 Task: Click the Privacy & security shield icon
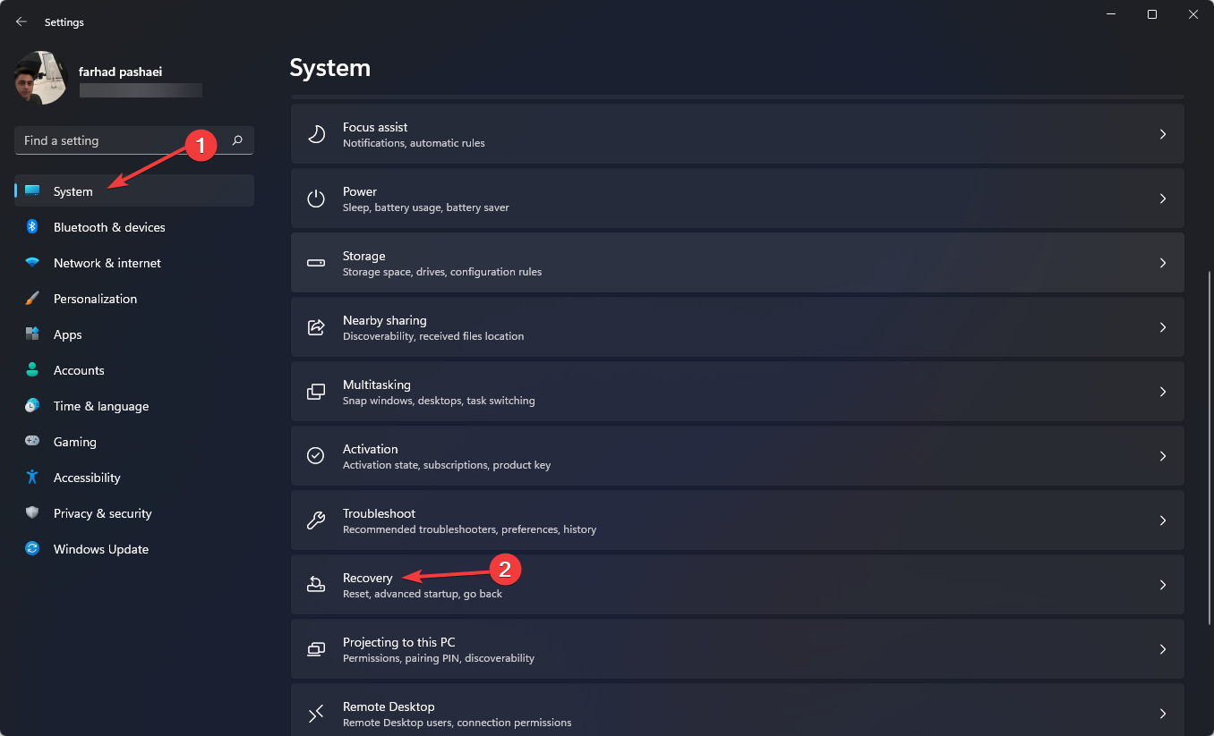coord(32,513)
